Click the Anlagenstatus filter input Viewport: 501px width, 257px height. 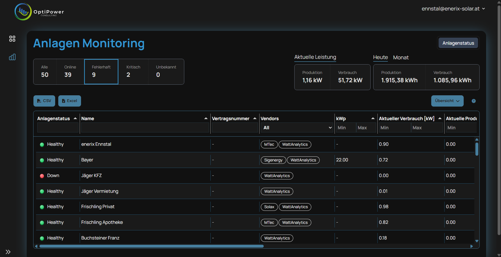58,128
